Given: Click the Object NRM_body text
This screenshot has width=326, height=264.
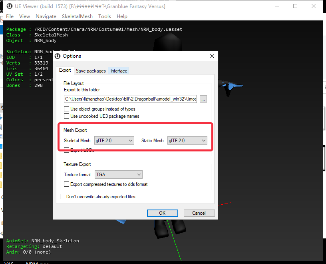Looking at the screenshot, I should (x=45, y=40).
